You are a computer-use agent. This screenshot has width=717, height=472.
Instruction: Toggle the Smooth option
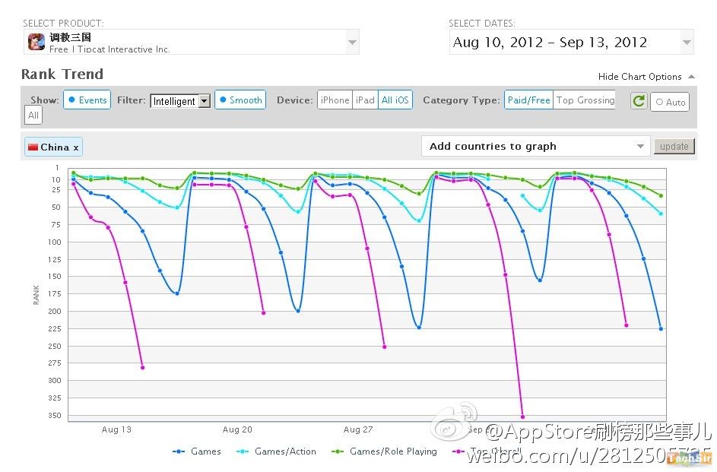click(x=240, y=100)
